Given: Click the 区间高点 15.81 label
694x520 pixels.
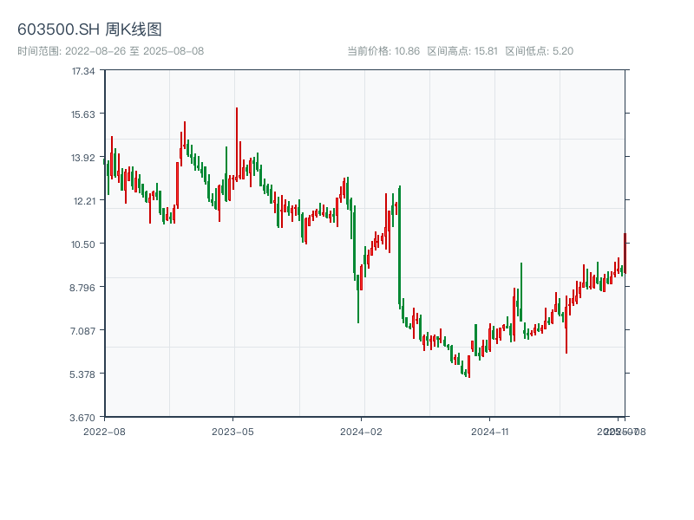Looking at the screenshot, I should [x=462, y=51].
